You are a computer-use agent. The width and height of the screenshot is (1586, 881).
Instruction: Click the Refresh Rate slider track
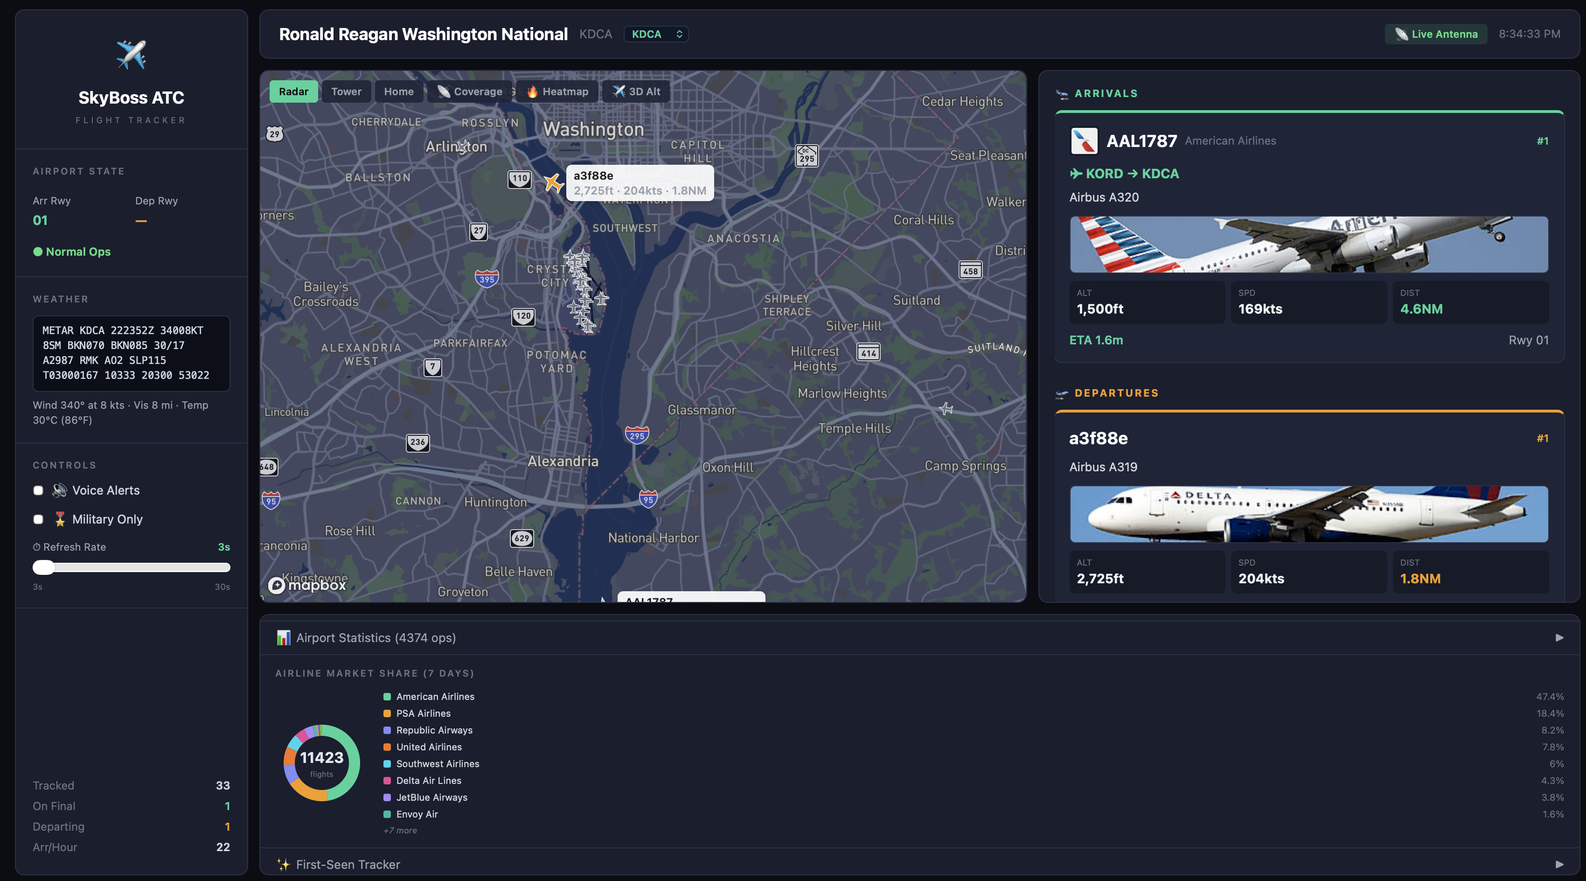pyautogui.click(x=131, y=567)
